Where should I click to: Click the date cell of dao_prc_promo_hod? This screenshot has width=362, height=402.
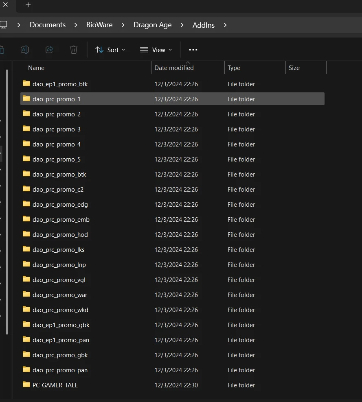pos(176,235)
